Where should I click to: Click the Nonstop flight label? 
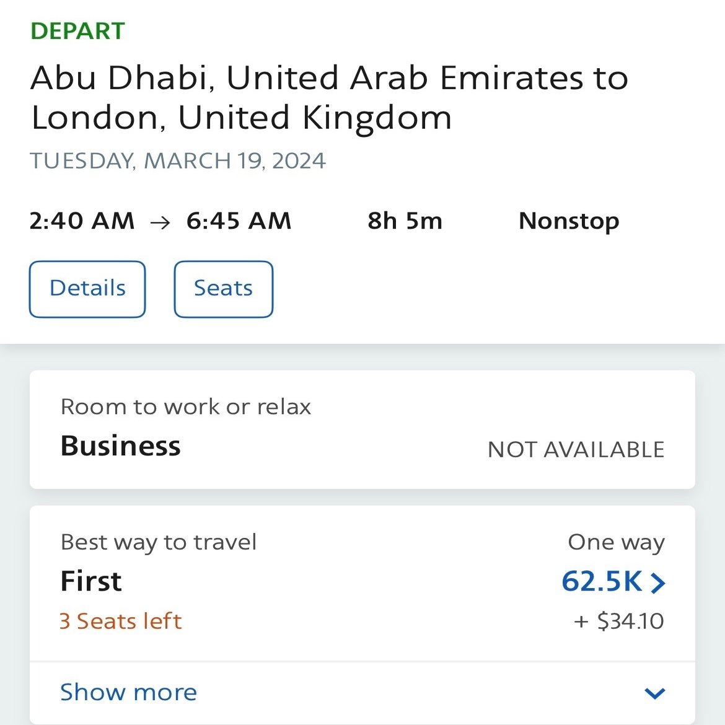point(569,221)
